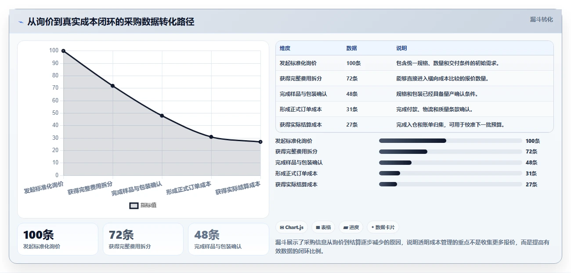Click the 72条 获得完整费用拆分 data card
Screen dimensions: 571x273
point(143,239)
